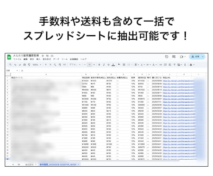Open the ファイル menu

17,59
